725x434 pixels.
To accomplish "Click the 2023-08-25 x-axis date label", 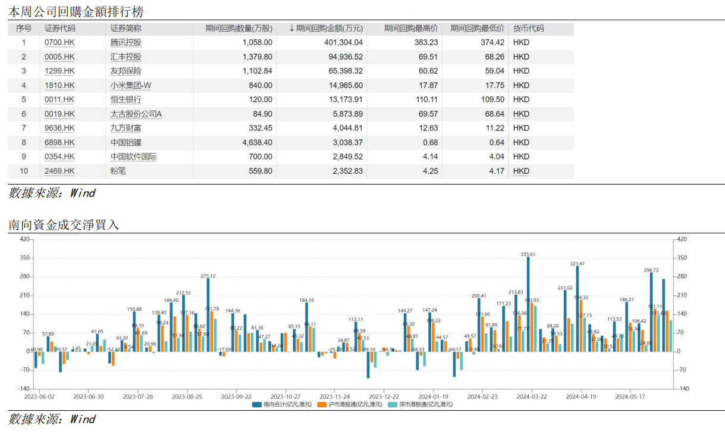I will [x=187, y=396].
